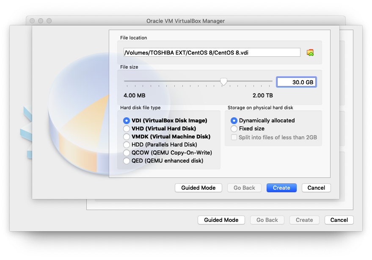Click the 30.0 GB size input field
This screenshot has height=260, width=372.
click(297, 82)
